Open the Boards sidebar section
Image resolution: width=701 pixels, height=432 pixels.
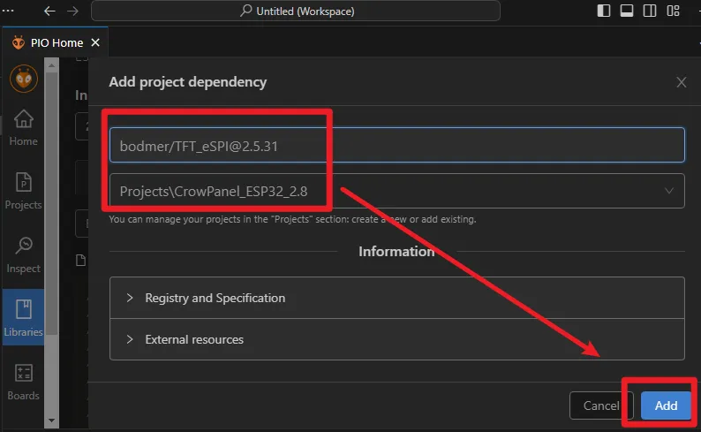pos(23,382)
